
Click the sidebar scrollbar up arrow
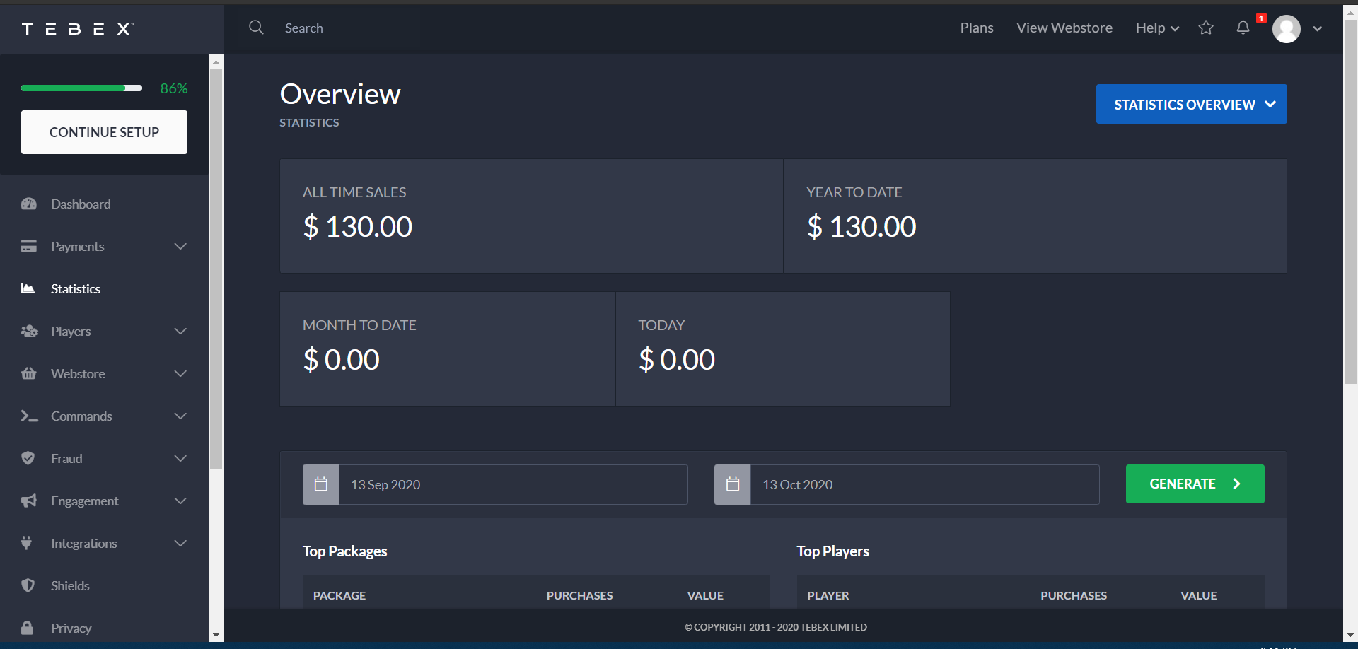click(x=216, y=62)
